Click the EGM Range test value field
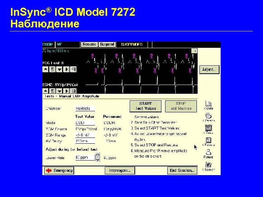 coord(85,135)
